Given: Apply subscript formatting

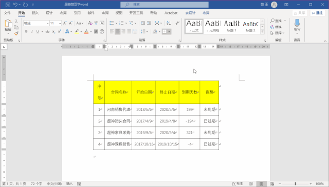Looking at the screenshot, I should (x=53, y=32).
